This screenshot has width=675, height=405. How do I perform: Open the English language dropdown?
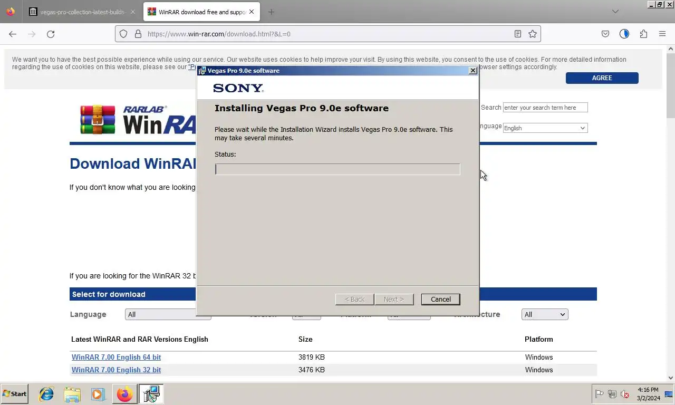point(545,128)
